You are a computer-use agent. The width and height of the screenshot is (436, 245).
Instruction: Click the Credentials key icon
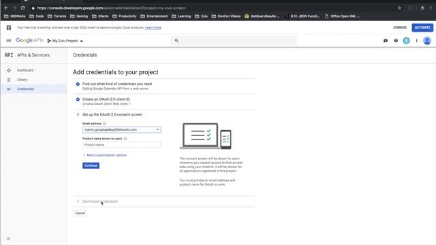[x=9, y=89]
